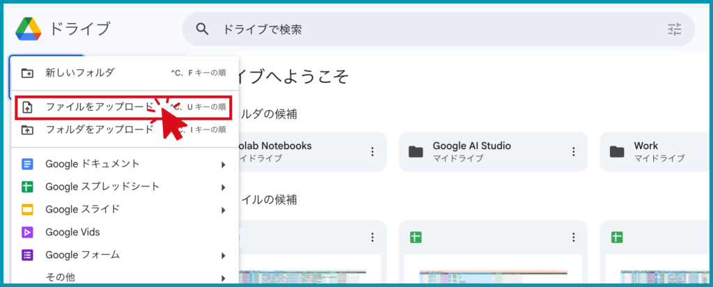
Task: Open advanced search filter options icon
Action: [x=674, y=29]
